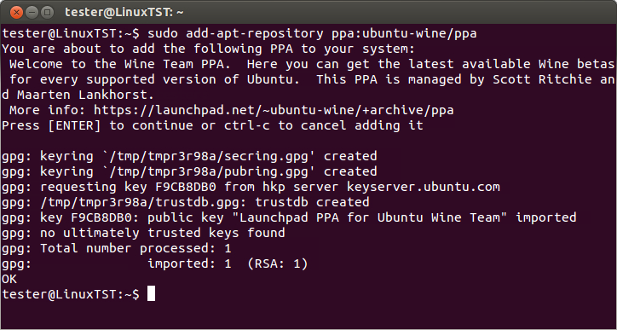Click the key ID F9CB8DB0 being requested
Screen dimensions: 617x330
[x=186, y=187]
